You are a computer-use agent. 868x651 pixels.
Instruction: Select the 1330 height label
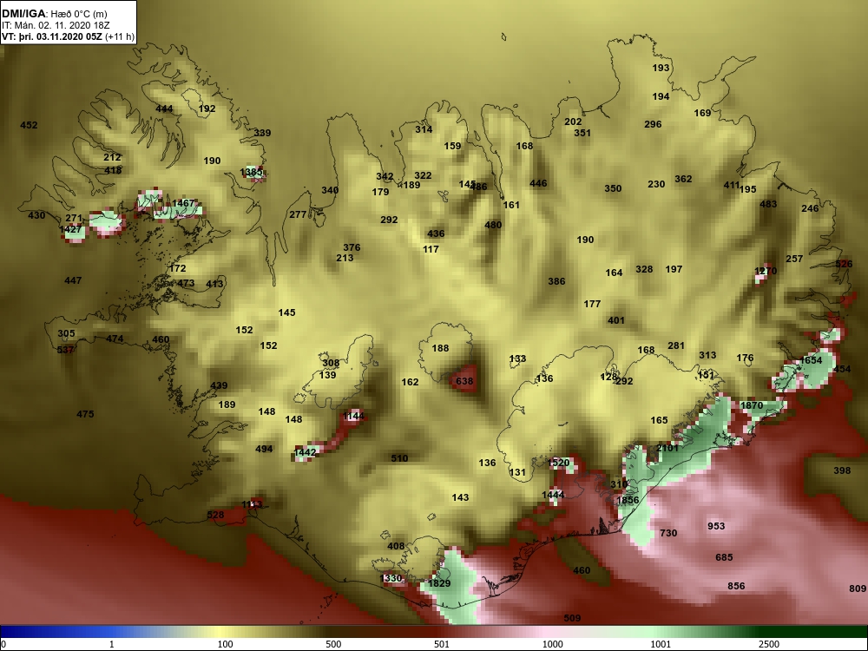point(391,578)
